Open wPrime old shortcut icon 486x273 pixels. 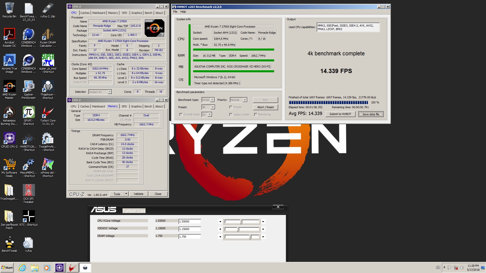48,168
